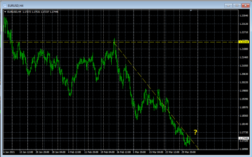Click the EURUSD,H4 window title text
The width and height of the screenshot is (252, 157).
(16, 6)
